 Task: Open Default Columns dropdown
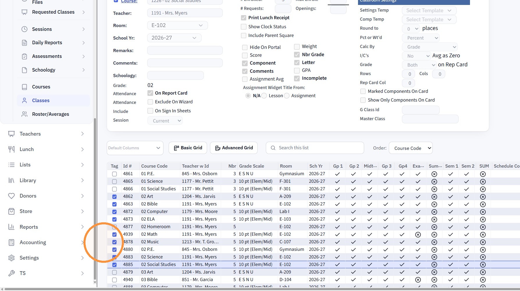(135, 148)
